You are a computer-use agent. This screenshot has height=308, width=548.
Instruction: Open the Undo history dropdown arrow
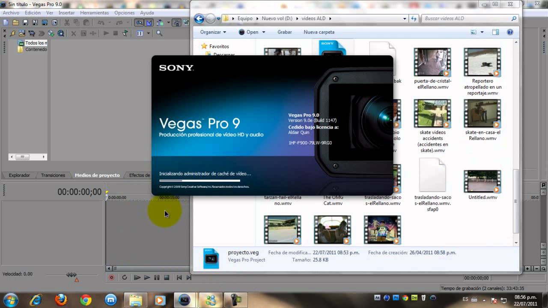pyautogui.click(x=110, y=23)
